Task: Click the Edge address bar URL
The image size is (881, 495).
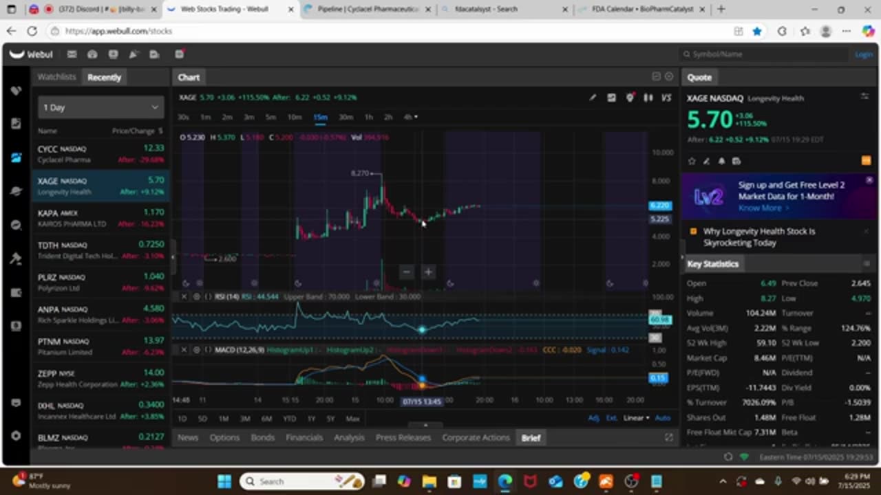Action: pyautogui.click(x=119, y=31)
